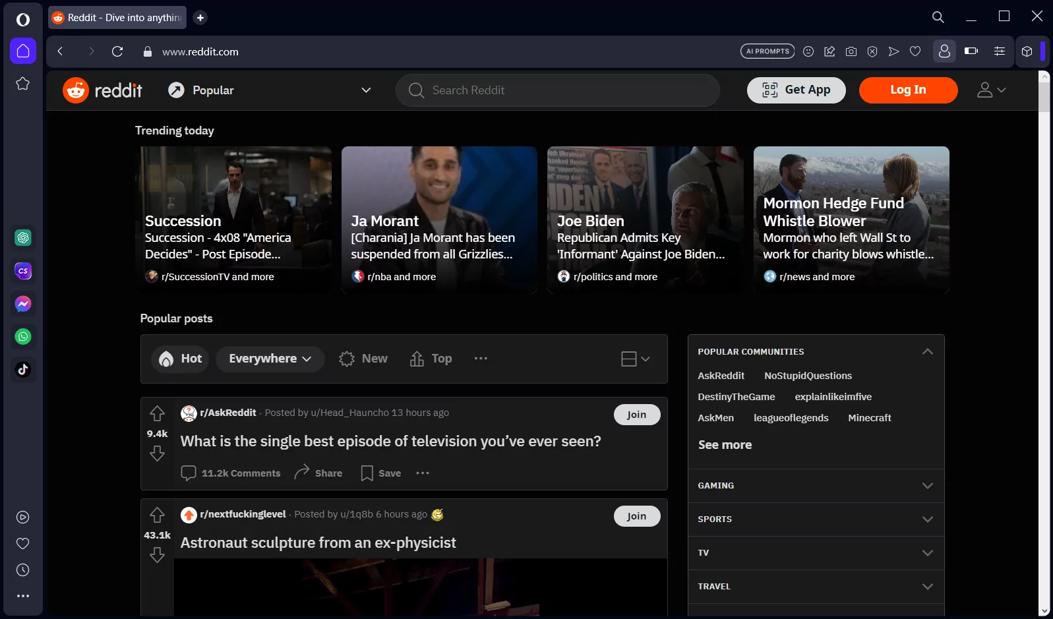The width and height of the screenshot is (1053, 619).
Task: Click the Get App button
Action: point(797,90)
